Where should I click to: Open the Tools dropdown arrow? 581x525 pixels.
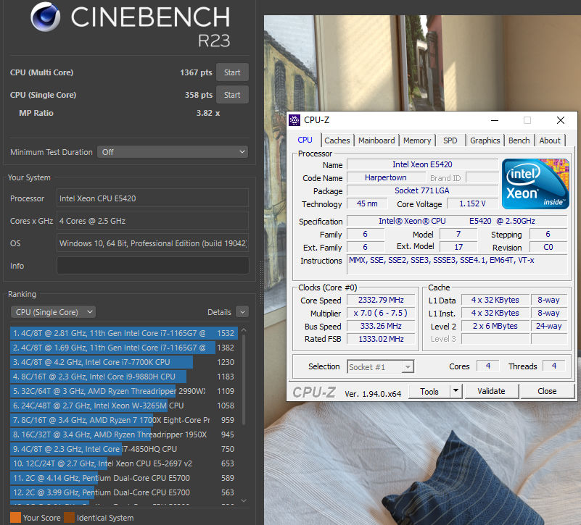[456, 392]
